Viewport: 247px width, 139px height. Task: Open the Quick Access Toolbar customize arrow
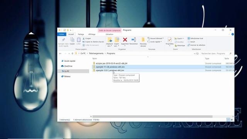[71, 30]
